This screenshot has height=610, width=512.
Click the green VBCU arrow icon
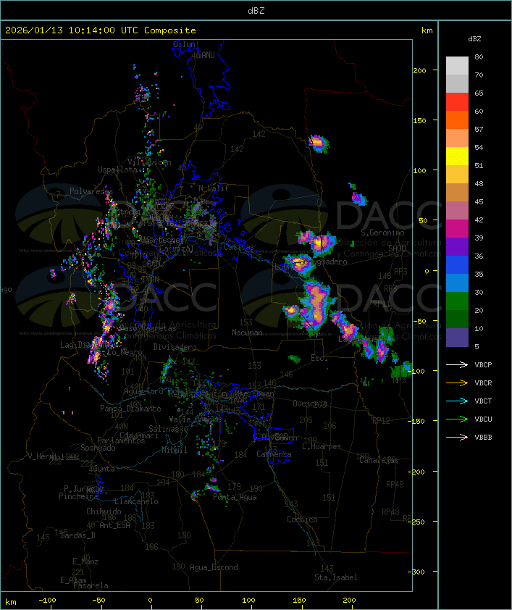pos(458,419)
